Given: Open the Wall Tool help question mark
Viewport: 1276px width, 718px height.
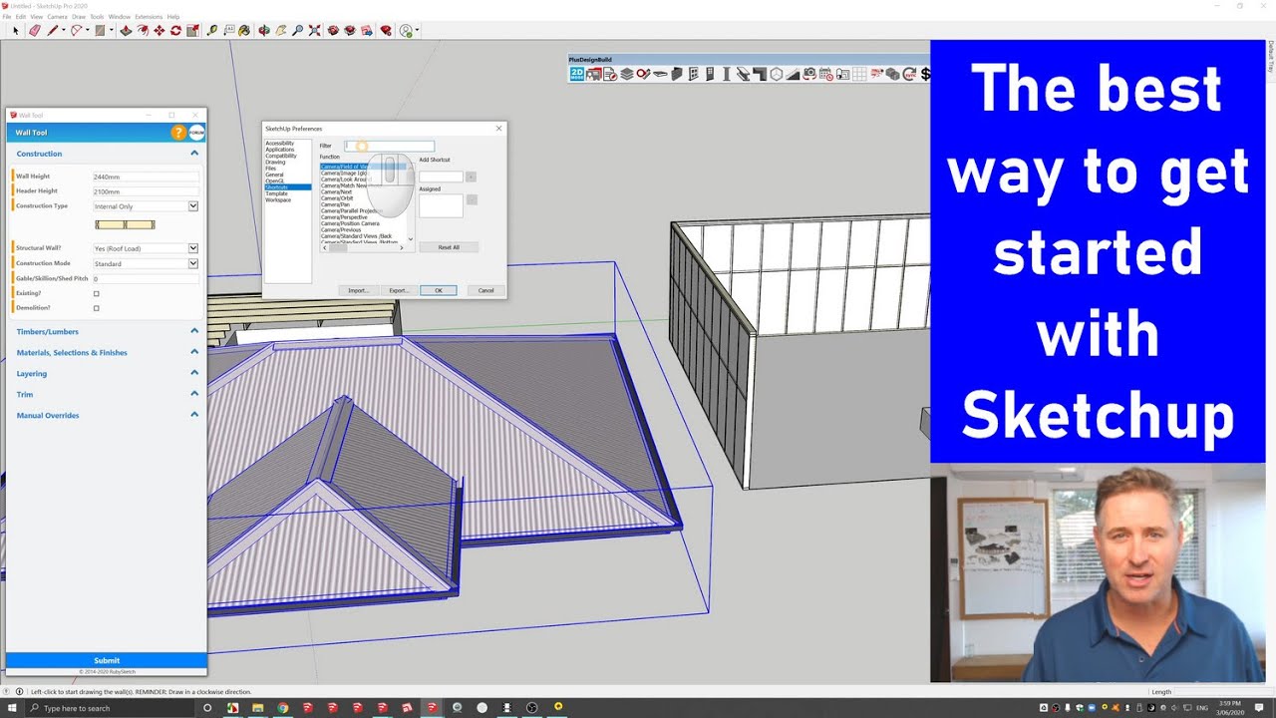Looking at the screenshot, I should pos(178,133).
